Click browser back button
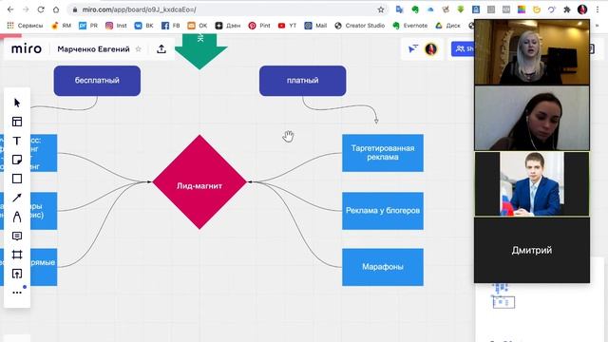Viewport: 608px width, 342px height. click(10, 9)
